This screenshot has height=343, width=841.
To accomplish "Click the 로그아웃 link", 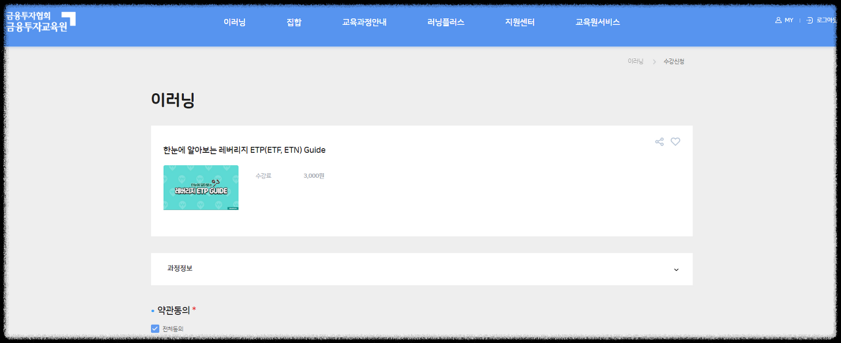I will [x=827, y=20].
